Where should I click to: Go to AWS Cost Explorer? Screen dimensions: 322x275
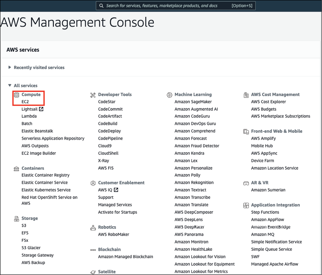point(268,102)
